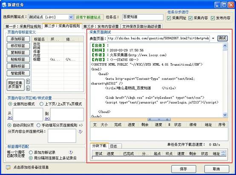Screen dimensions: 236x175
Task: Click the help icon beside 分页内容合并连接代码
Action: tap(80, 131)
